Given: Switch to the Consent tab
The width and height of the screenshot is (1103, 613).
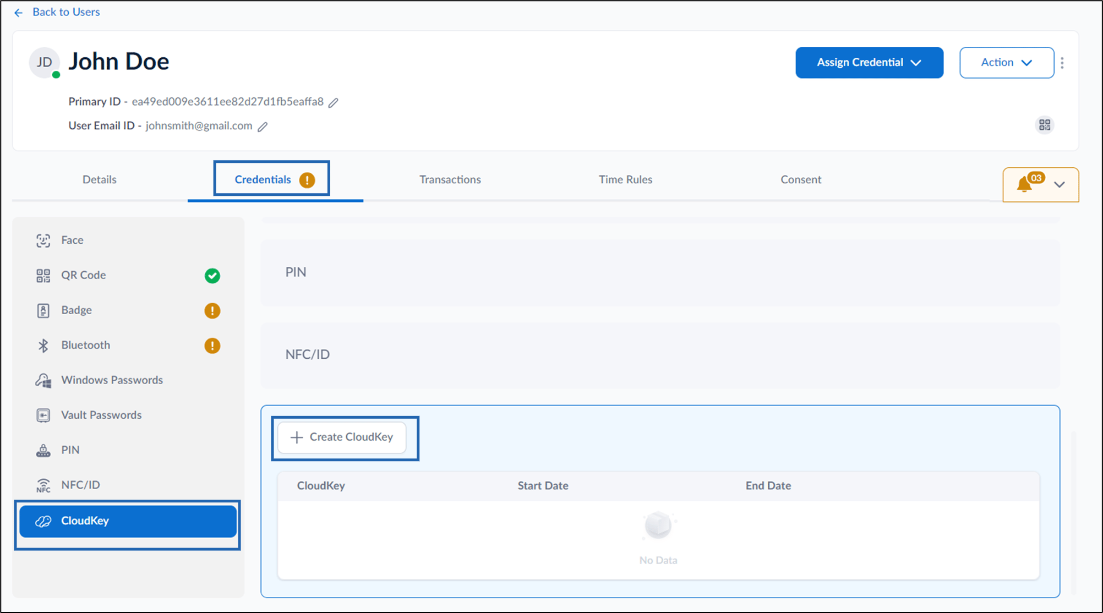Looking at the screenshot, I should (801, 179).
